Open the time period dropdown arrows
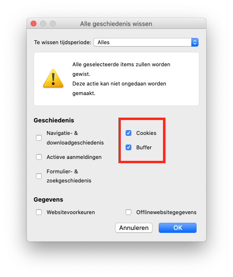Viewport: 233px width, 277px height. tap(195, 42)
